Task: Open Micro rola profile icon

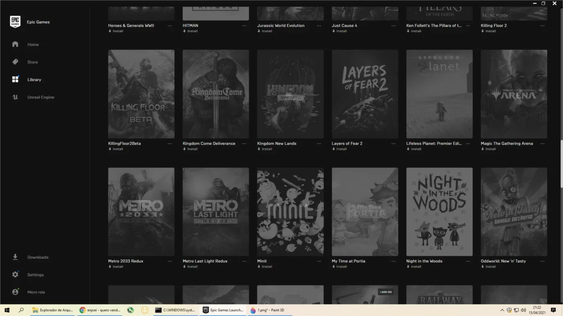Action: coord(15,292)
